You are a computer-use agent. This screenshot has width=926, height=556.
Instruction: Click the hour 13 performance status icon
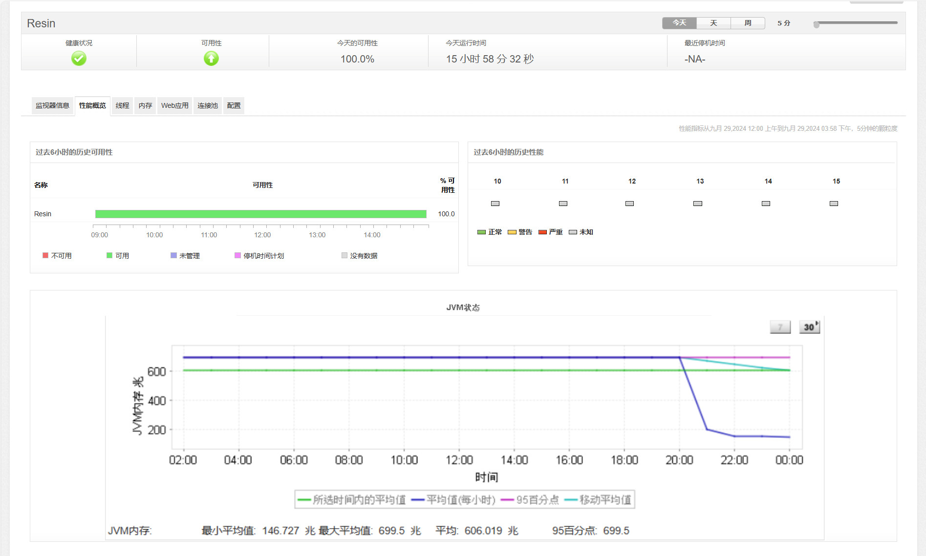(x=698, y=204)
